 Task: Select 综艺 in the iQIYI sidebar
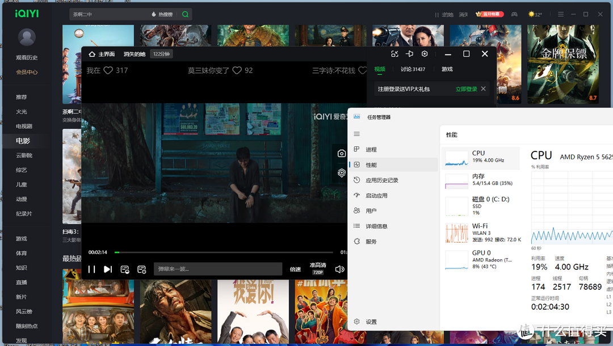point(22,170)
